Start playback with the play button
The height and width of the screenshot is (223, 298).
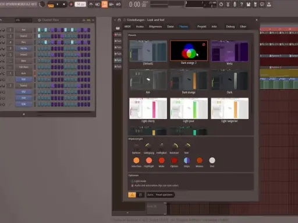point(58,4)
